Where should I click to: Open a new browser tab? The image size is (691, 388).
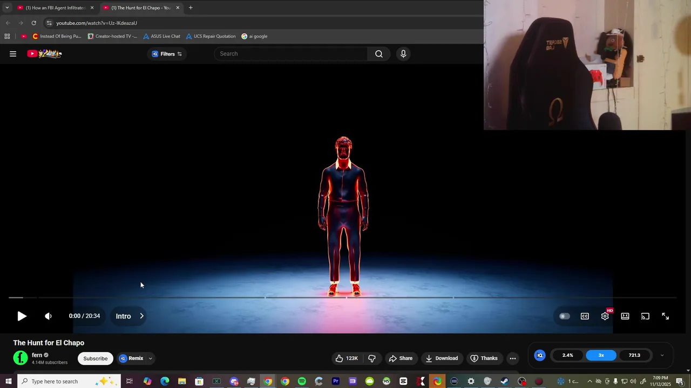[191, 8]
